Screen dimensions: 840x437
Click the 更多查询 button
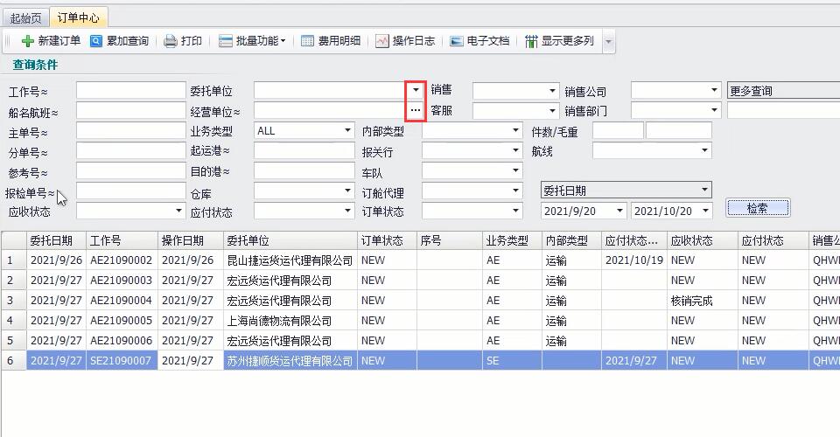[x=782, y=90]
